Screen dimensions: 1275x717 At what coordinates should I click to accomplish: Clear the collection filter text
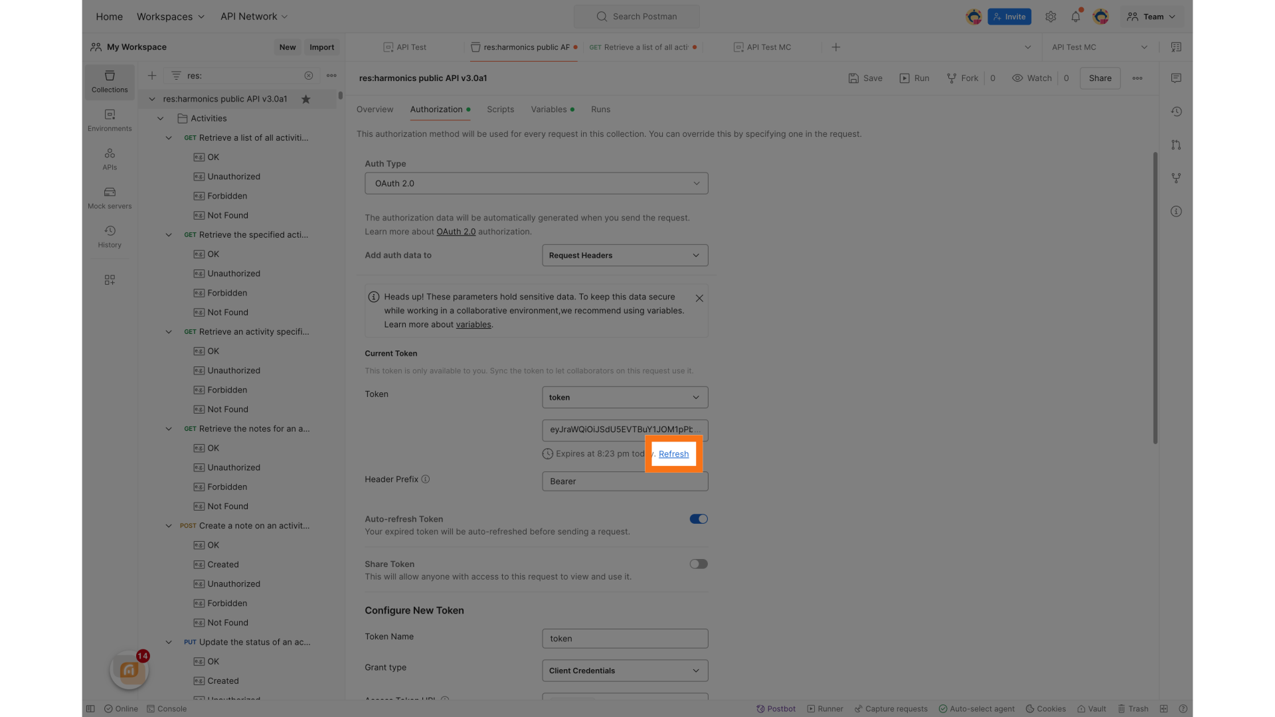point(309,76)
